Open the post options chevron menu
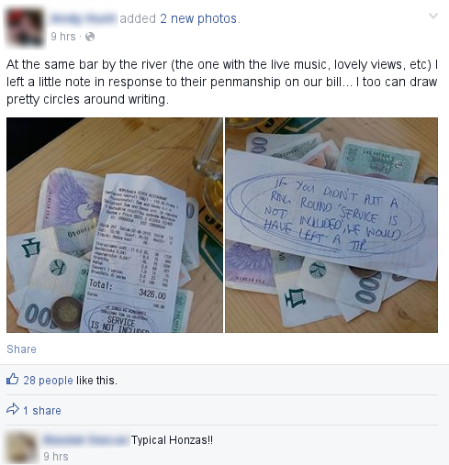This screenshot has height=465, width=449. [433, 16]
